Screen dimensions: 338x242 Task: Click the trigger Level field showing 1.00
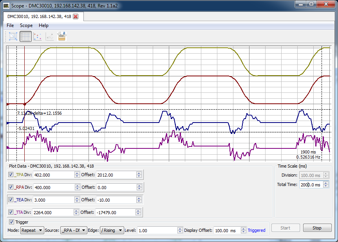157,230
